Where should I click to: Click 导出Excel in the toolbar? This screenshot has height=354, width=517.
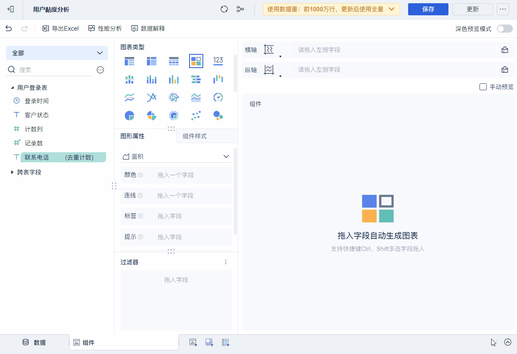tap(60, 29)
